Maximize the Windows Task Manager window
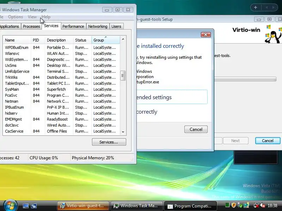Screen dimensions: 282x211 click(x=118, y=10)
